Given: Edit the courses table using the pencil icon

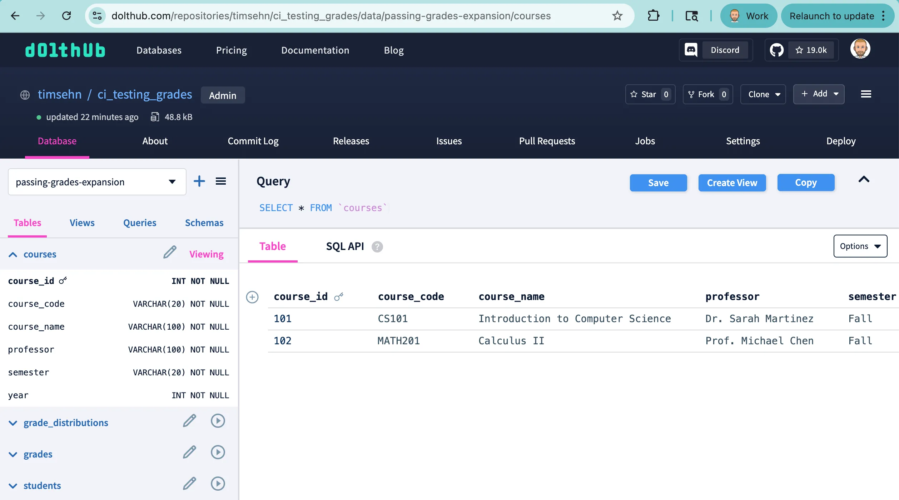Looking at the screenshot, I should [169, 252].
